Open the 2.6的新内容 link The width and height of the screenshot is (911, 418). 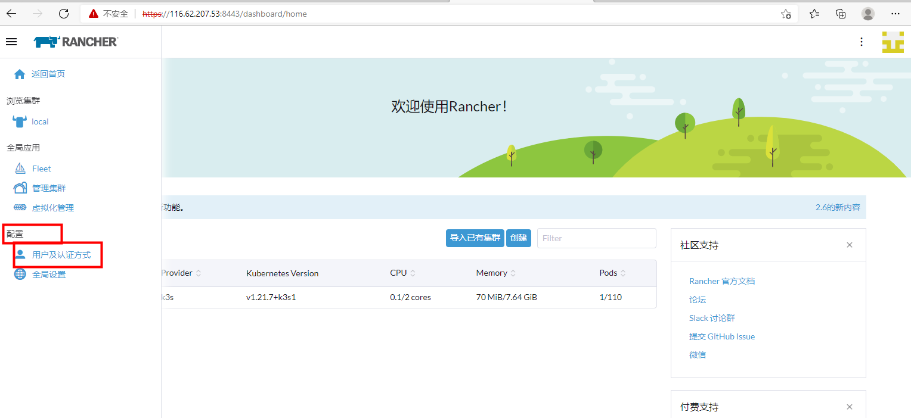pyautogui.click(x=838, y=207)
